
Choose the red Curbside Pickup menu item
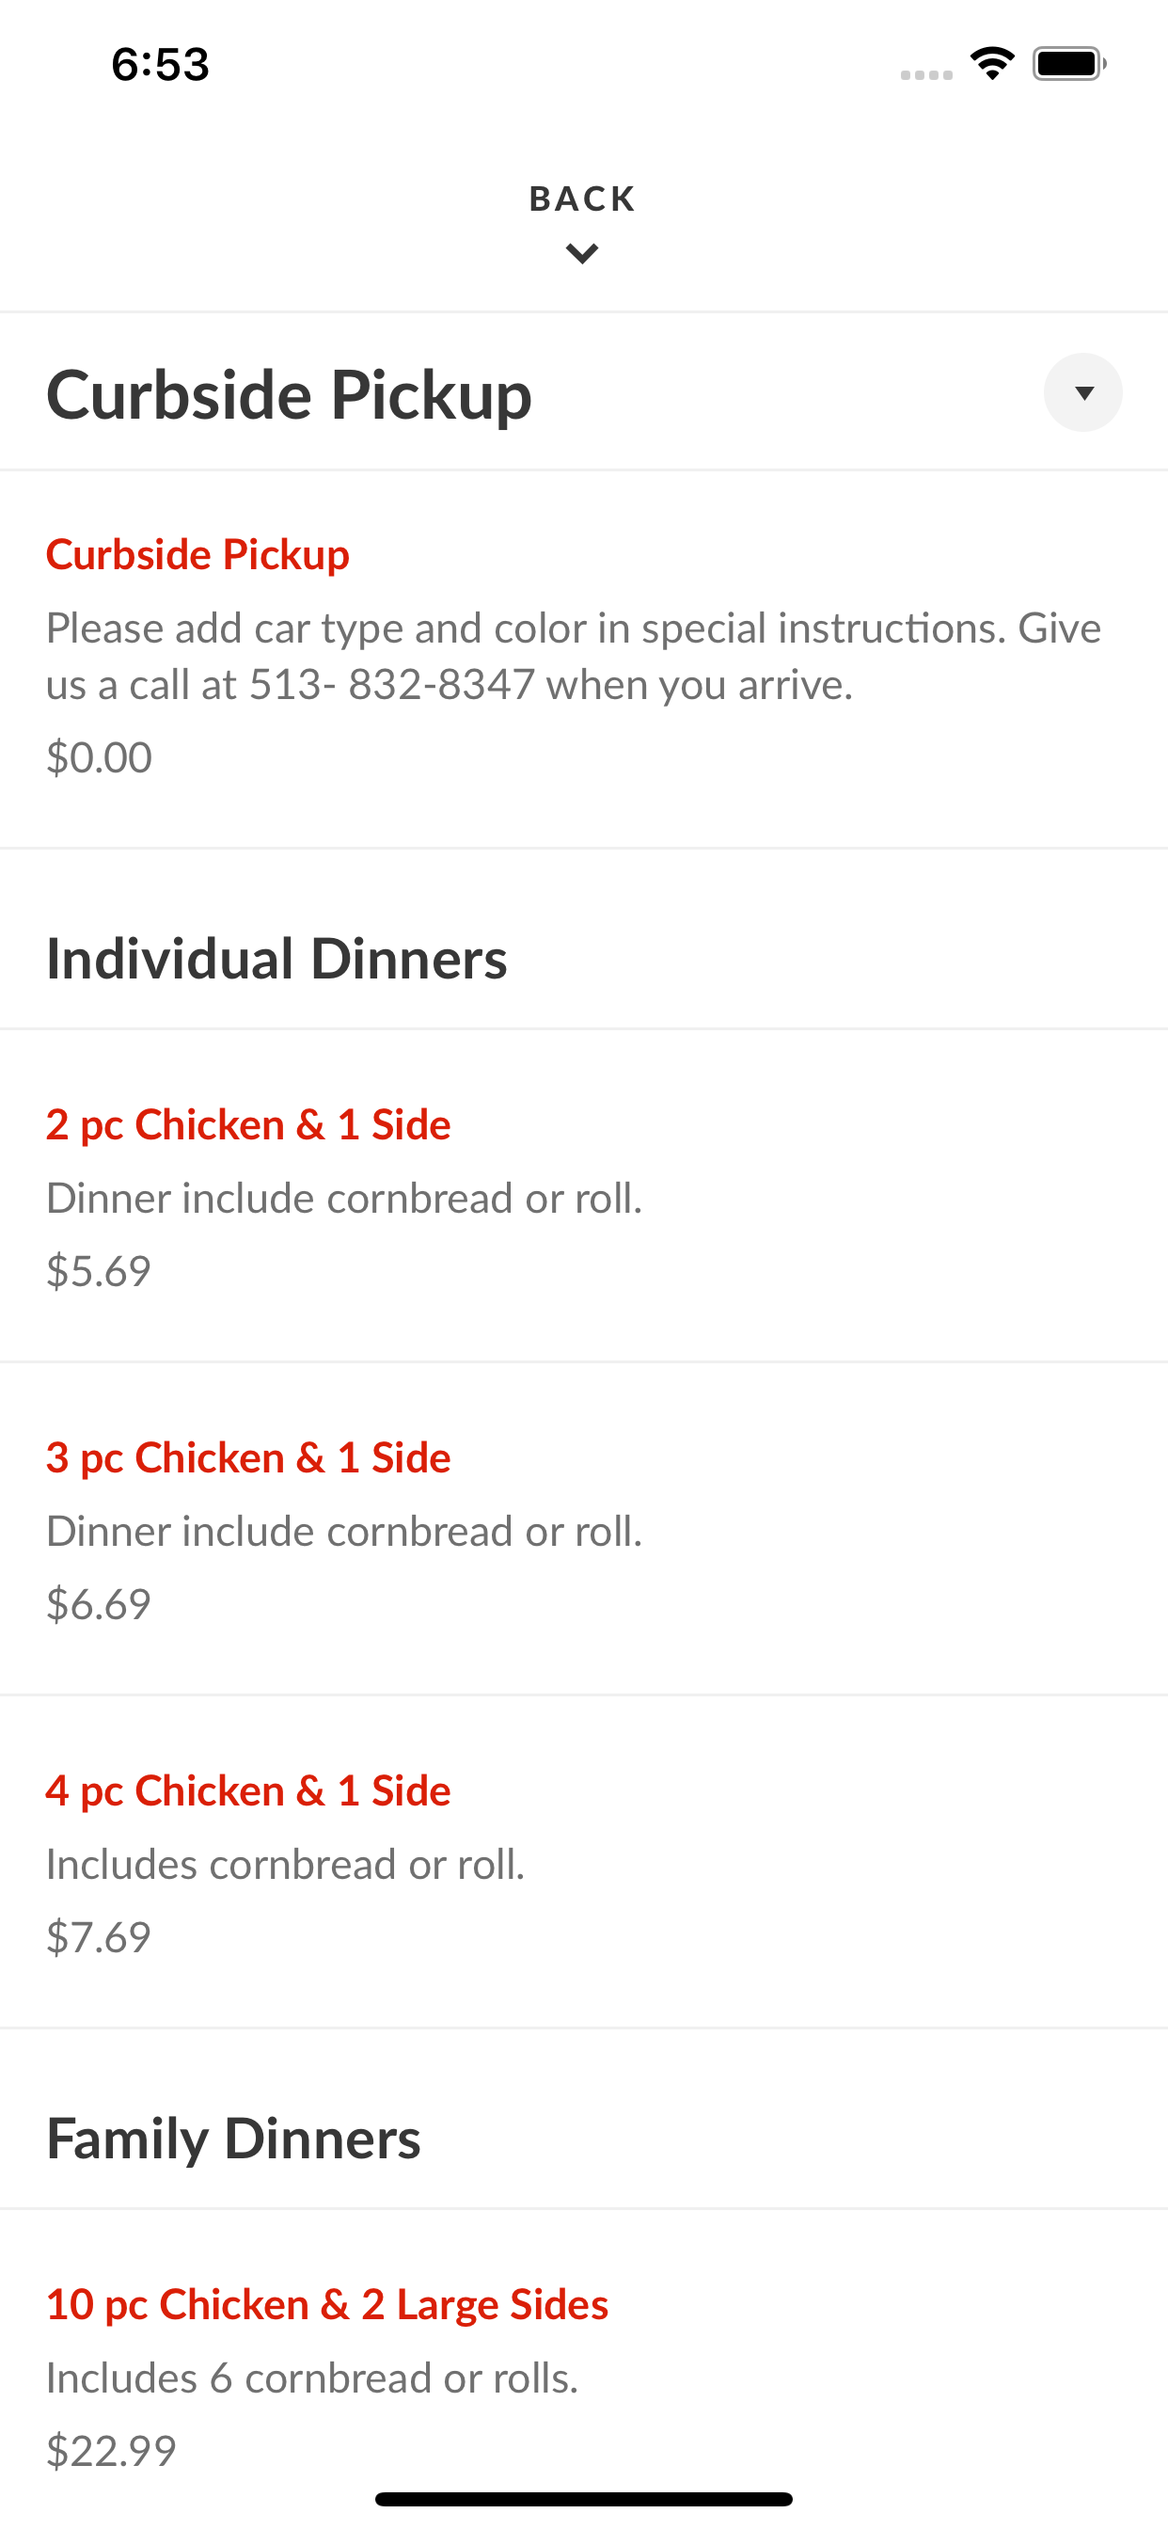197,554
